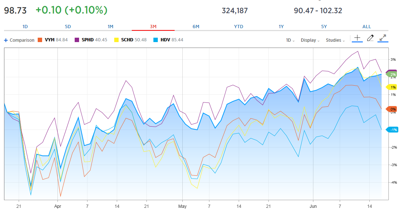This screenshot has width=406, height=217.
Task: Expand chart to fullscreen with arrows icon
Action: (383, 38)
